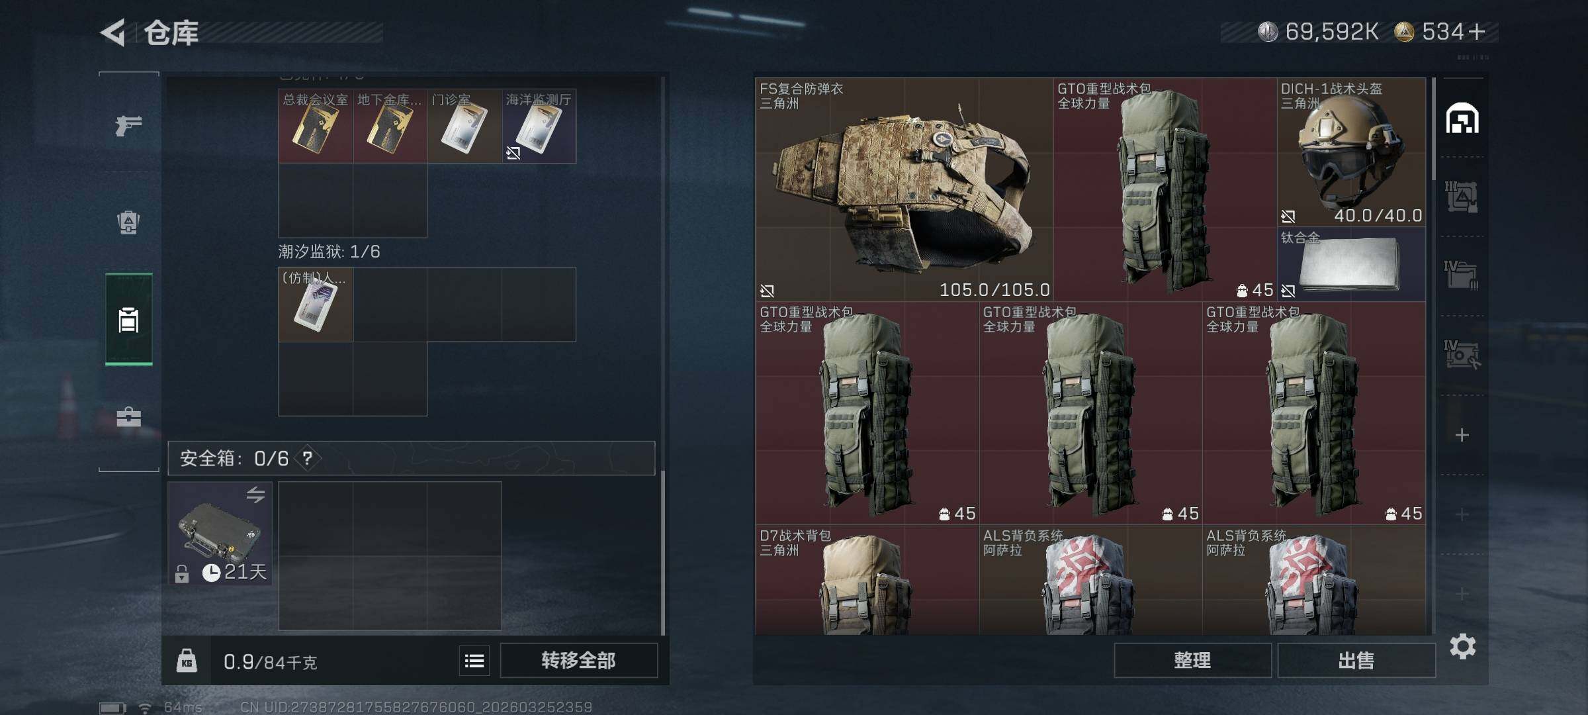
Task: Click the 整理 sort button
Action: 1192,660
